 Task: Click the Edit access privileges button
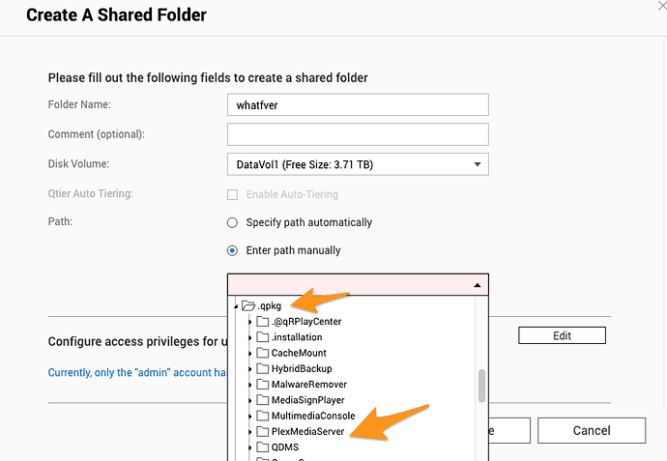click(562, 335)
